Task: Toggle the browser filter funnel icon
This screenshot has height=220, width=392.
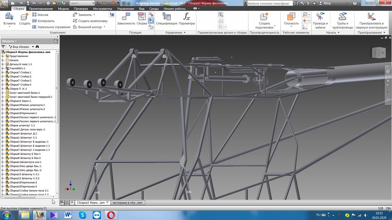Action: coord(3,47)
